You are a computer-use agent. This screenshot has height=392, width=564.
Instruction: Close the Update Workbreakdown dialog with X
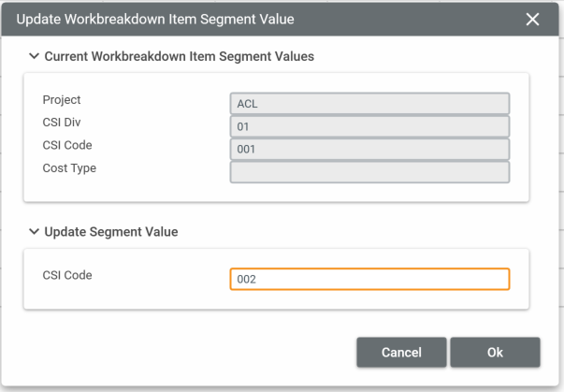pos(533,20)
